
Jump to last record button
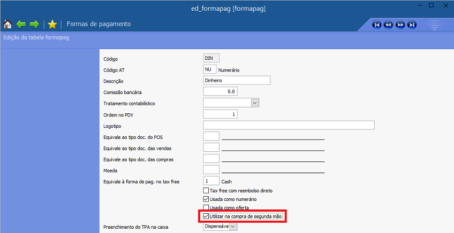pos(412,25)
